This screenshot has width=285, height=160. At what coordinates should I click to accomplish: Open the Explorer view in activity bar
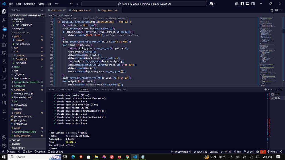[x=4, y=11]
